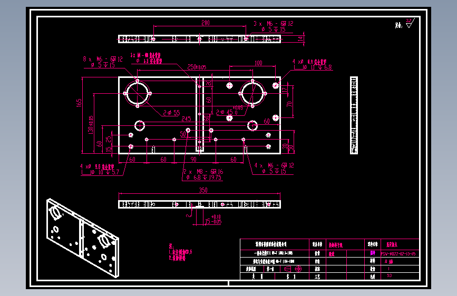Click the 15 +0.10/-0.05 slot width dimension
The height and width of the screenshot is (296, 457).
click(213, 220)
